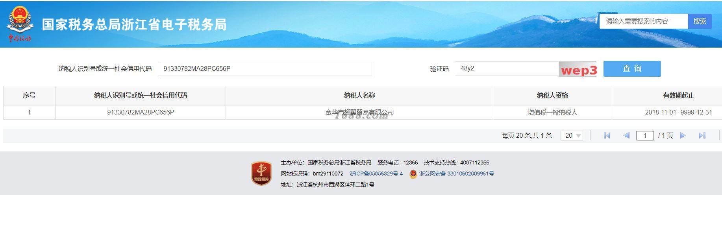Screen dimensions: 722x229
Task: Focus the 验证码 captcha input field
Action: [x=507, y=68]
